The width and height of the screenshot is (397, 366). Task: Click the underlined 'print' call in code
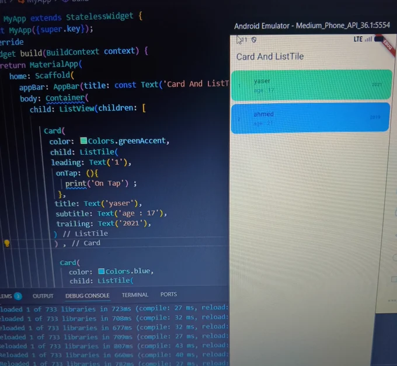[x=76, y=183]
